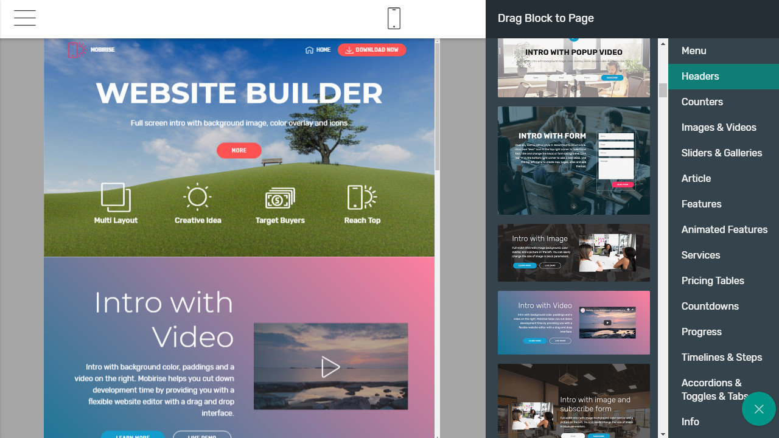Screen dimensions: 779x438
Task: Choose the Intro with Image block thumbnail
Action: point(573,252)
